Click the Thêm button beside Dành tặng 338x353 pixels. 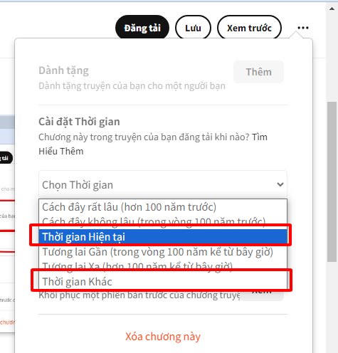pos(258,72)
